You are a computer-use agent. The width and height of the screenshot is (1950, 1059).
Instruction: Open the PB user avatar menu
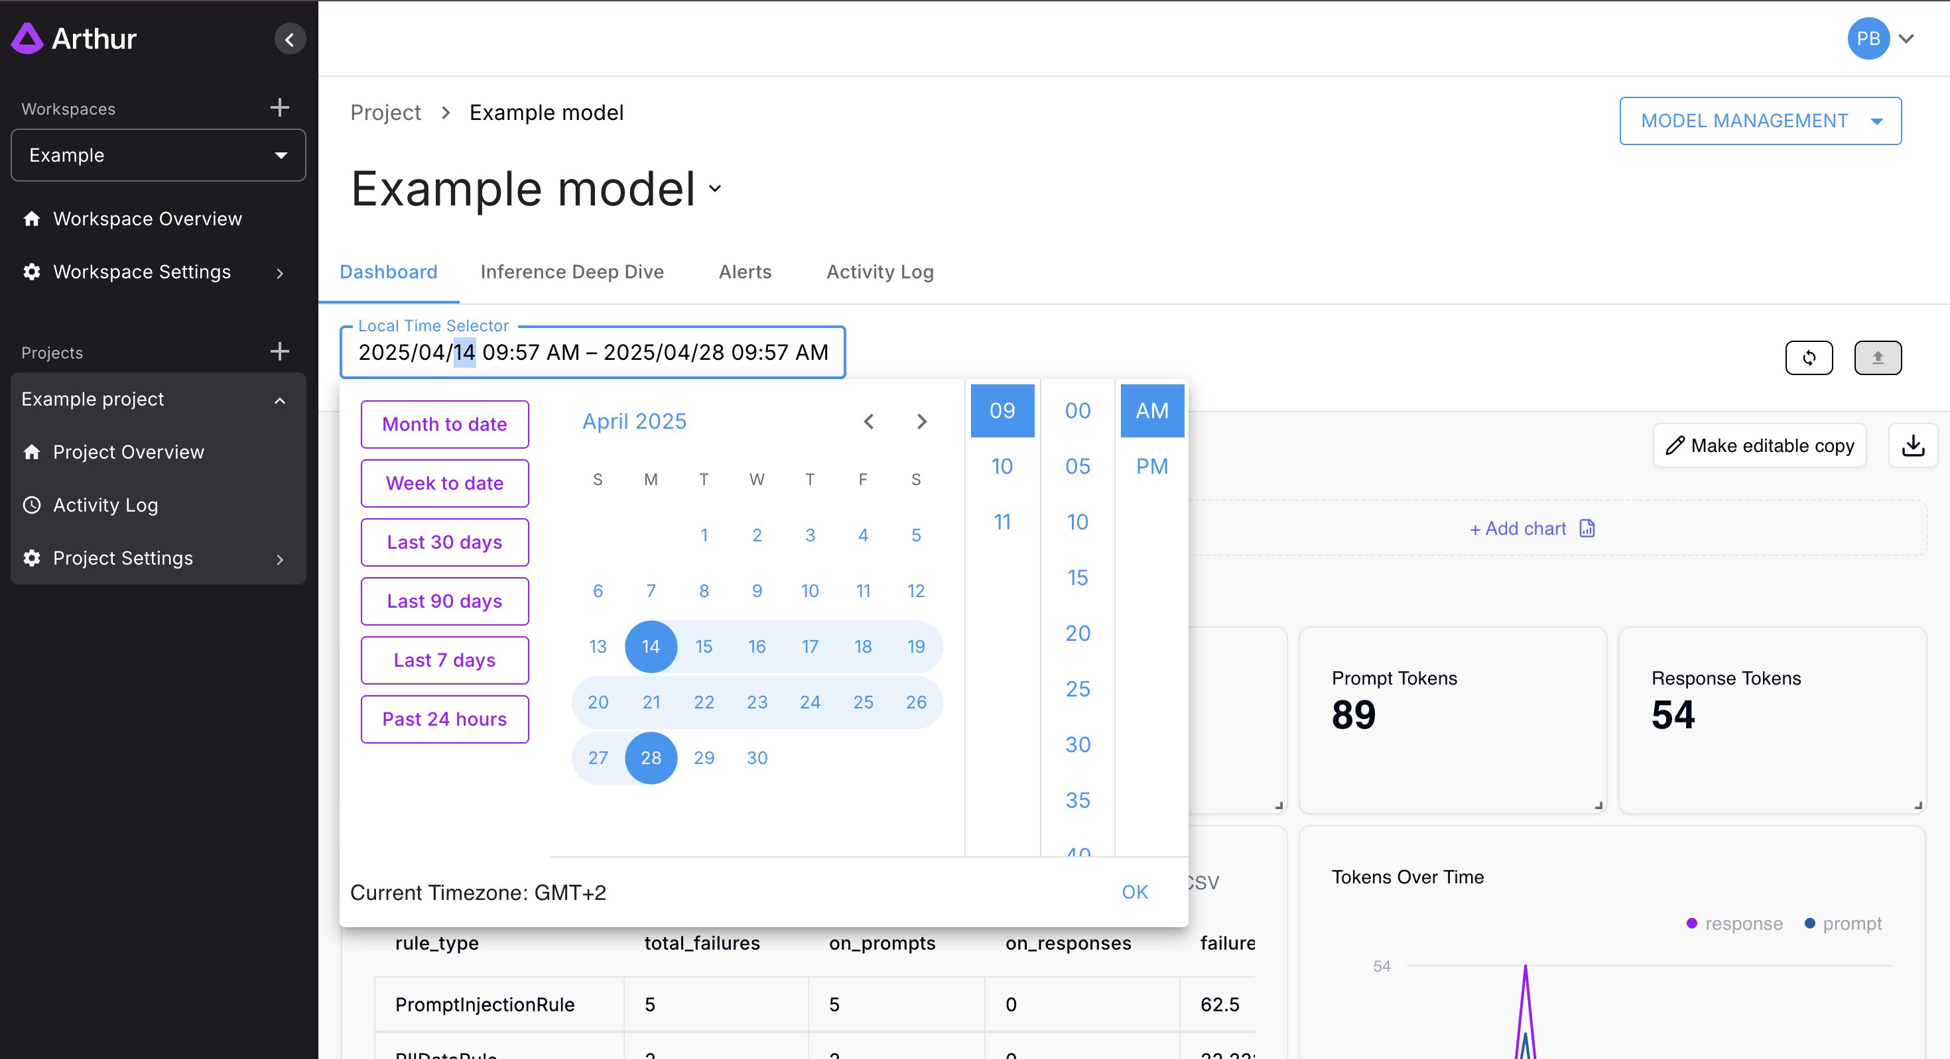click(x=1880, y=38)
